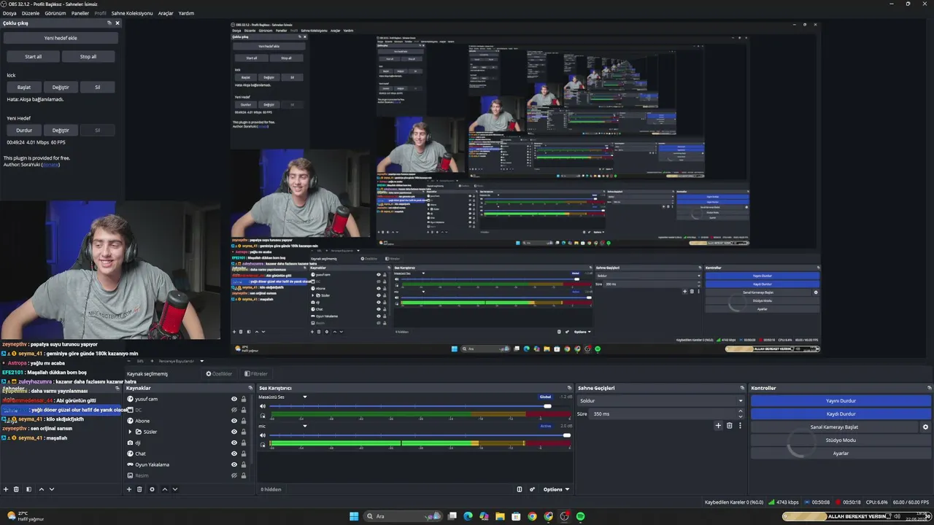Image resolution: width=934 pixels, height=525 pixels.
Task: Open virtual camera settings gear
Action: [926, 427]
